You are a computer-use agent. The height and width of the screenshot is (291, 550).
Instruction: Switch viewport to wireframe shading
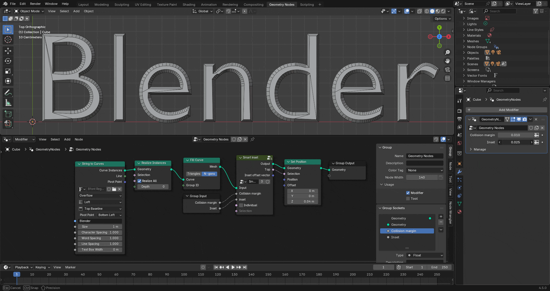point(427,11)
